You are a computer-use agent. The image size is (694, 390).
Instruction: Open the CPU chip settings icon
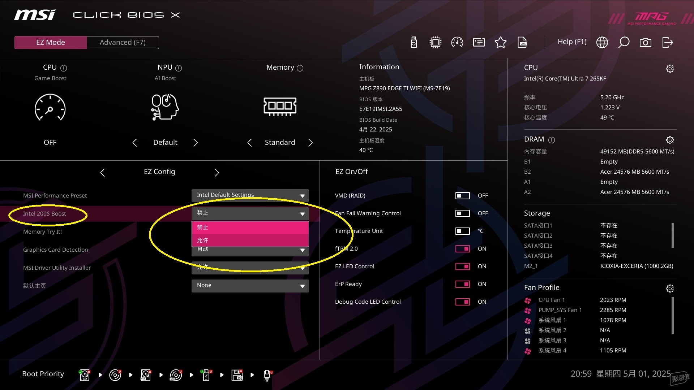436,42
